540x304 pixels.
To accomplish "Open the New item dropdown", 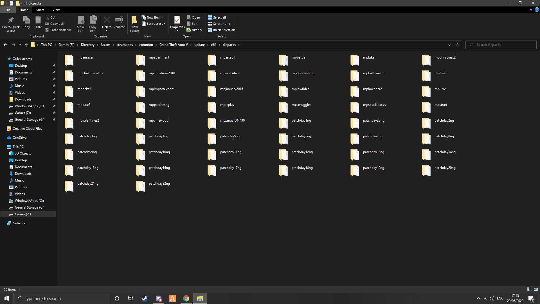I will click(153, 17).
